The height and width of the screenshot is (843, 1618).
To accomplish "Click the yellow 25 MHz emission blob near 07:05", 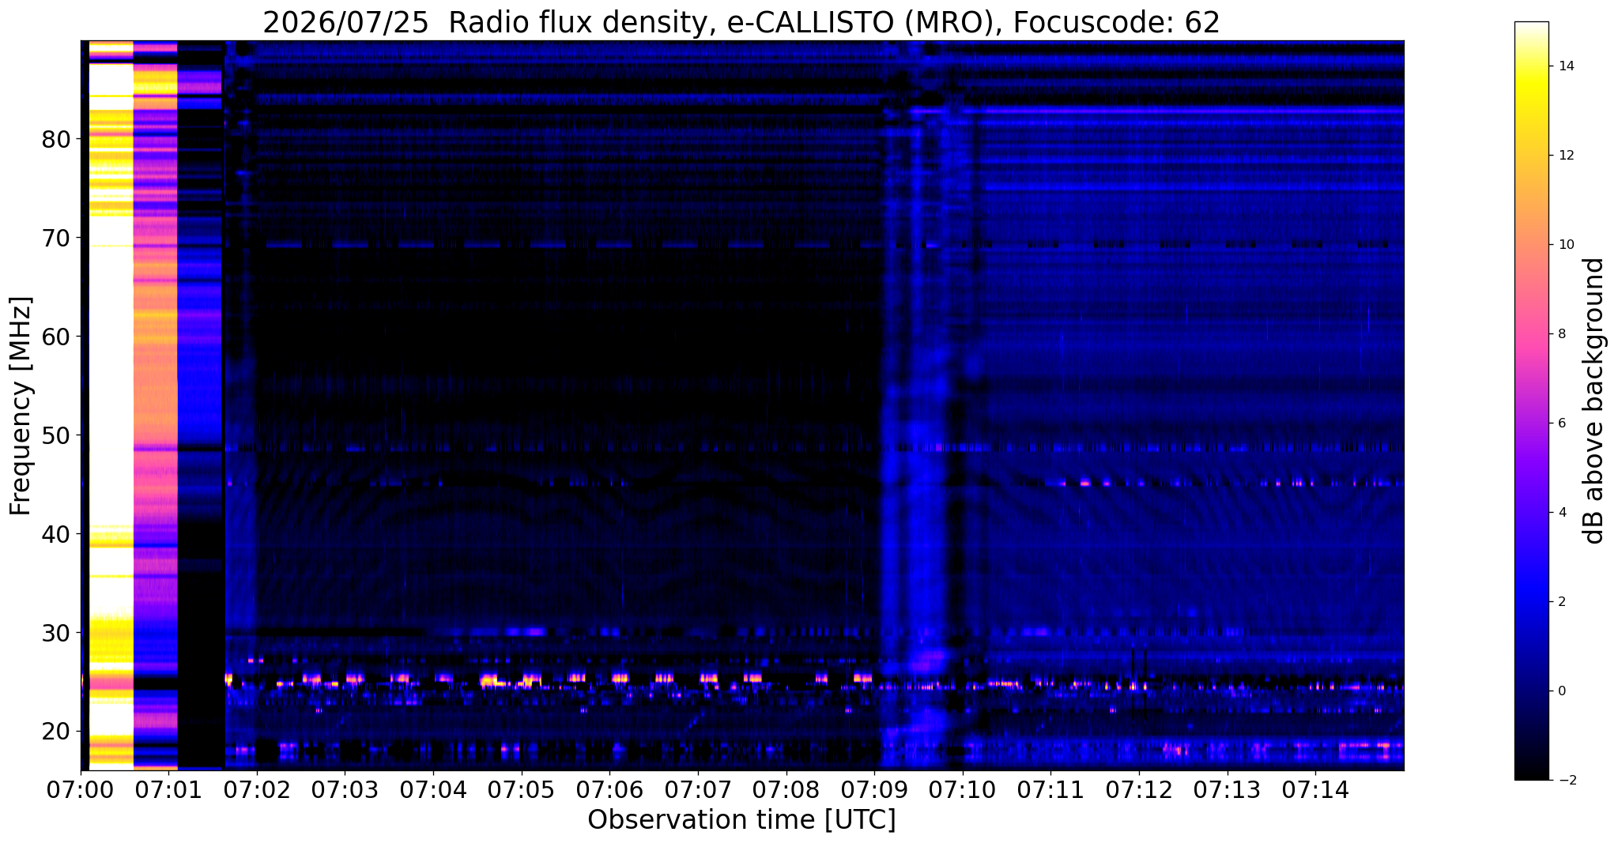I will click(x=531, y=679).
